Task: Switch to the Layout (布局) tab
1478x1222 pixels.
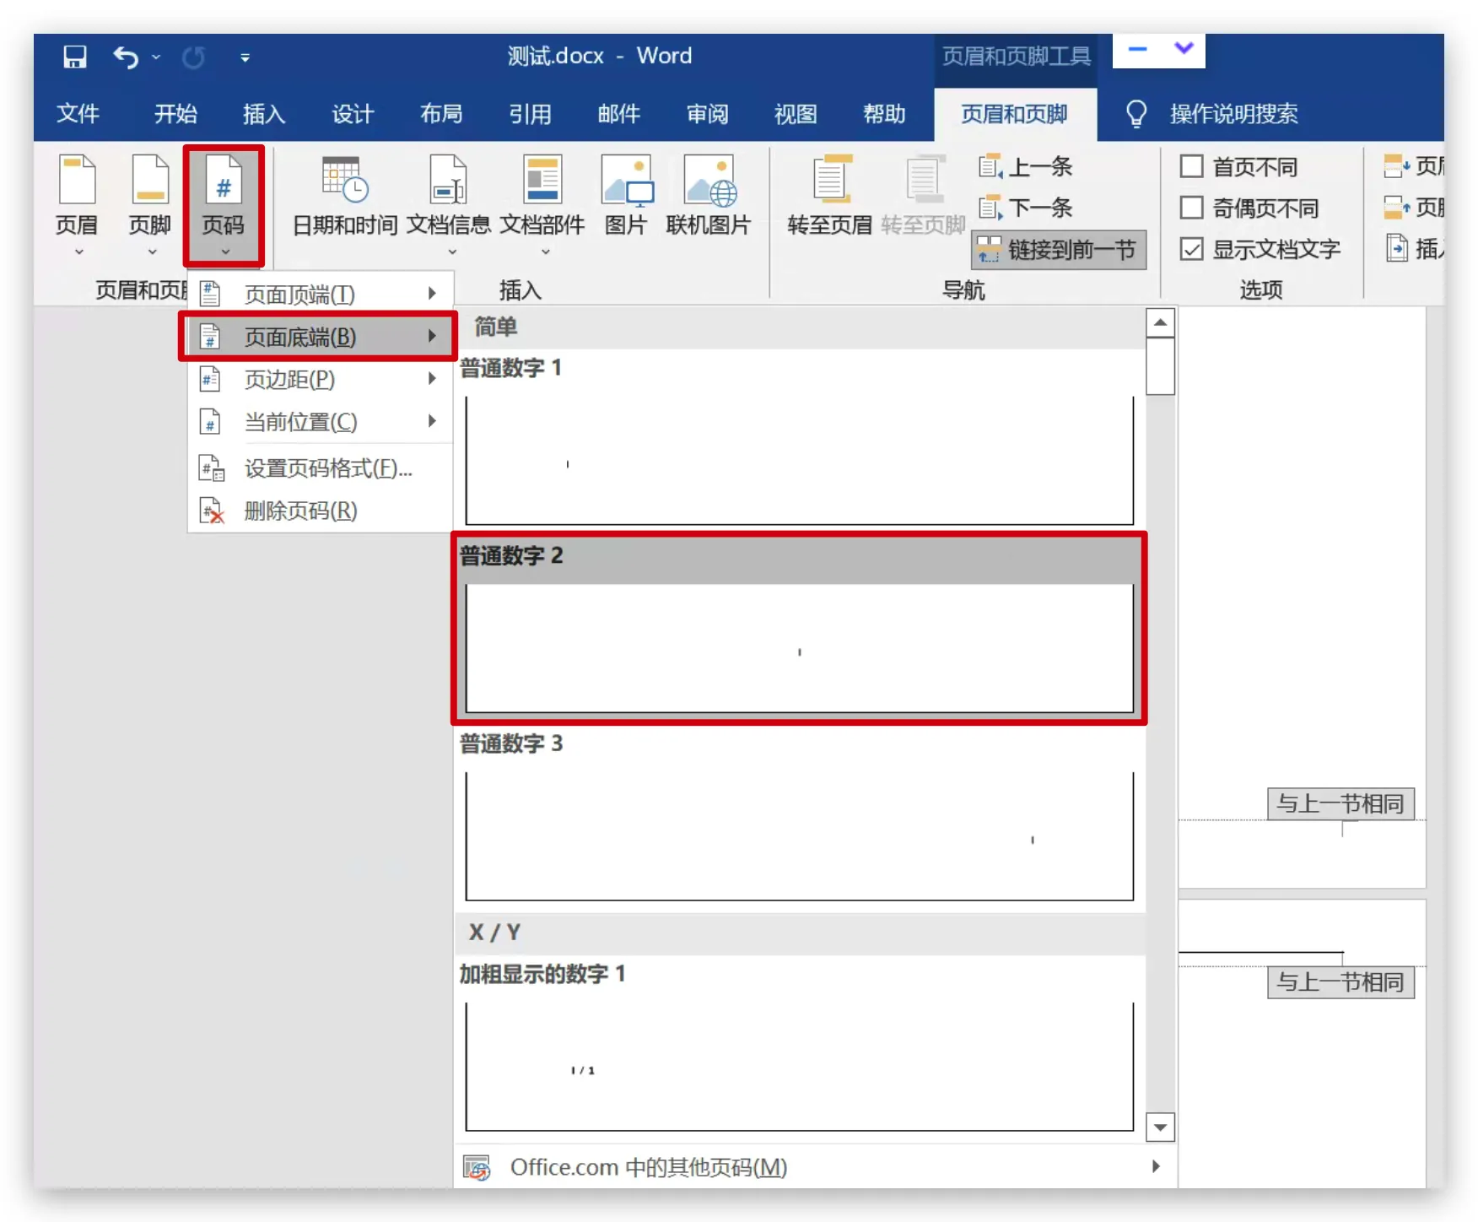Action: point(441,114)
